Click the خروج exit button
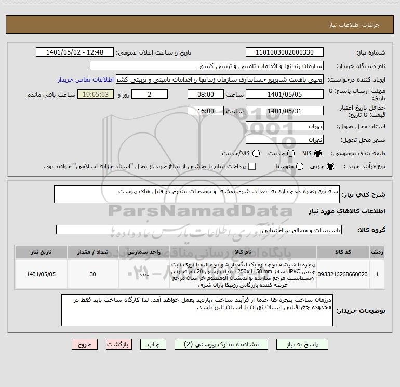Screen dimensions: 400x387 coord(85,344)
